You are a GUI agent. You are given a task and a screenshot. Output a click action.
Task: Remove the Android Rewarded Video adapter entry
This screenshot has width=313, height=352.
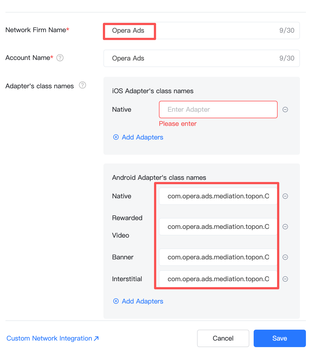tap(285, 226)
